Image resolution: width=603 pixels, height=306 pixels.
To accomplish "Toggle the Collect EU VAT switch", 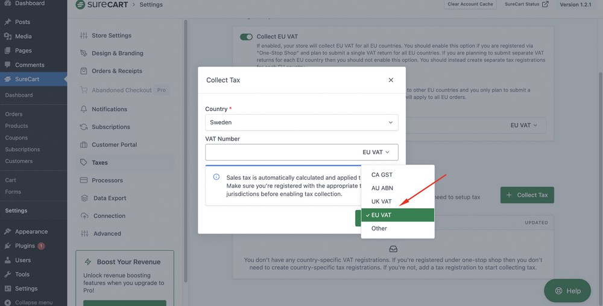I will pyautogui.click(x=246, y=37).
